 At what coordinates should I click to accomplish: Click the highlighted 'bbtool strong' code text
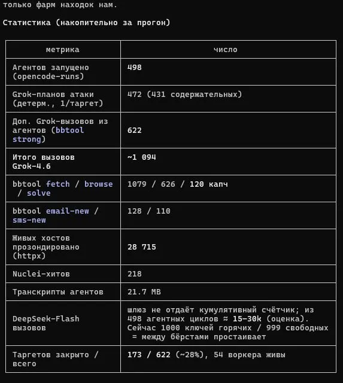(x=48, y=135)
